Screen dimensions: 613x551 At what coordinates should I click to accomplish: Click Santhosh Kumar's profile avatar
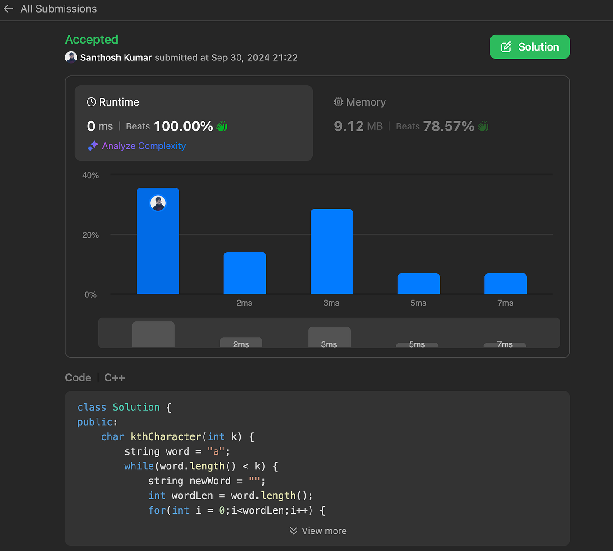(x=71, y=57)
